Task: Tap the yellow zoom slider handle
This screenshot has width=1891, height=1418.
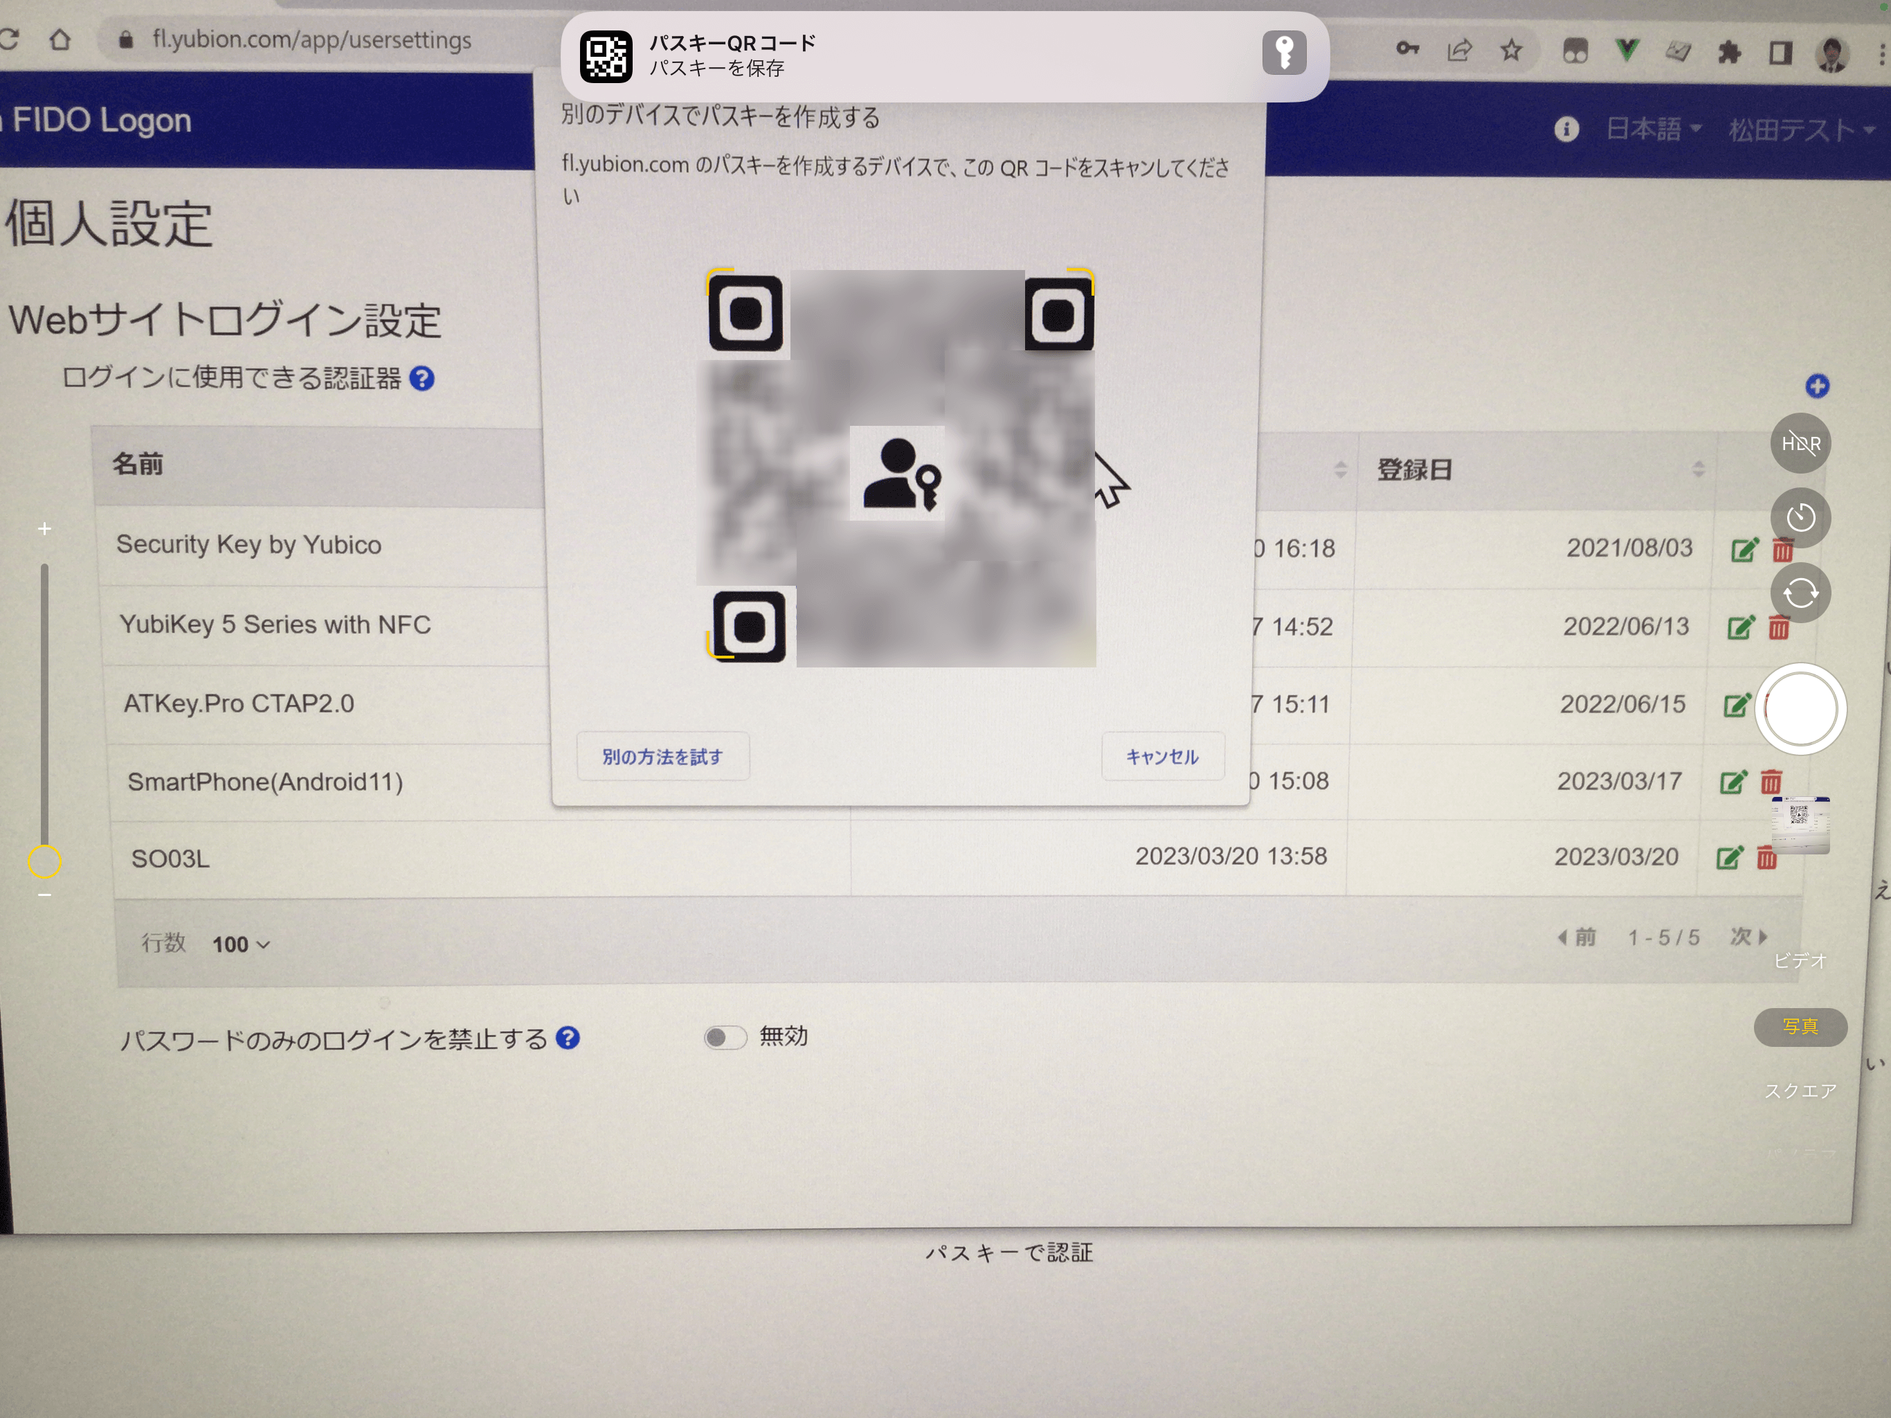Action: tap(44, 861)
